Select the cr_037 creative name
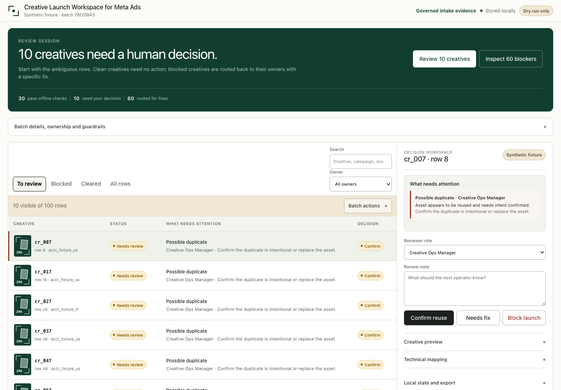 [x=43, y=331]
